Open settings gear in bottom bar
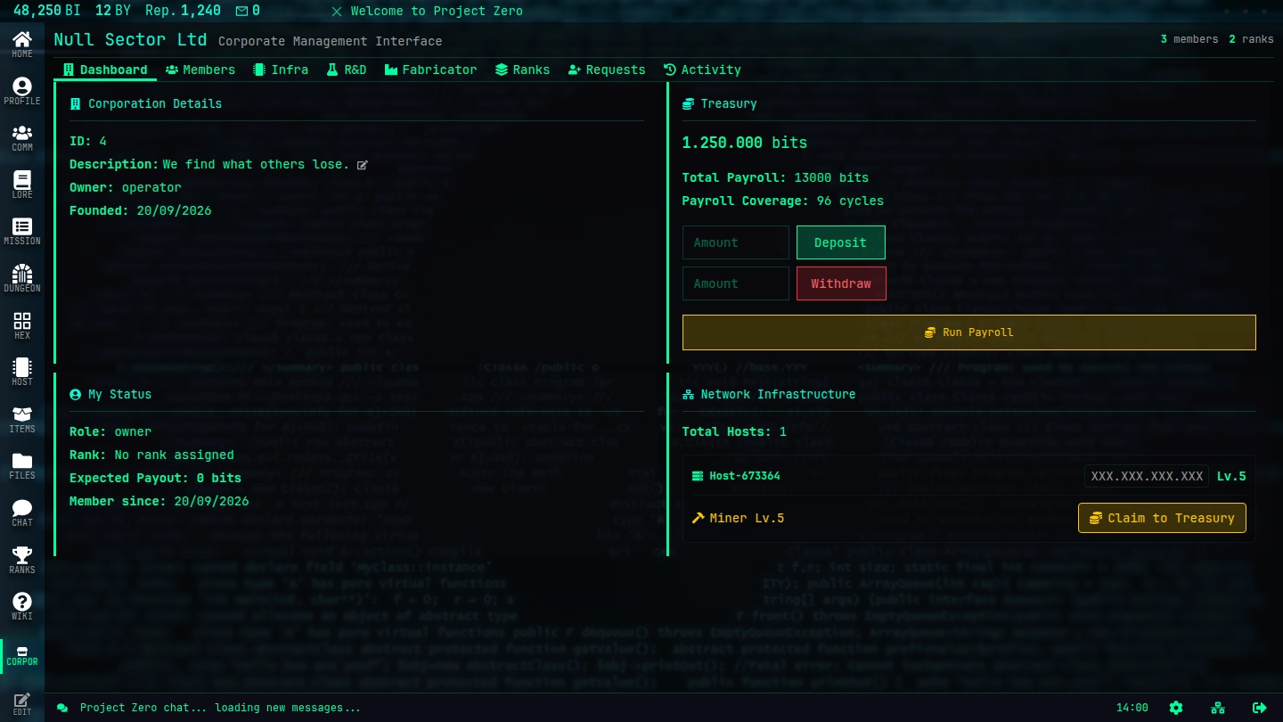The width and height of the screenshot is (1283, 722). tap(1176, 708)
